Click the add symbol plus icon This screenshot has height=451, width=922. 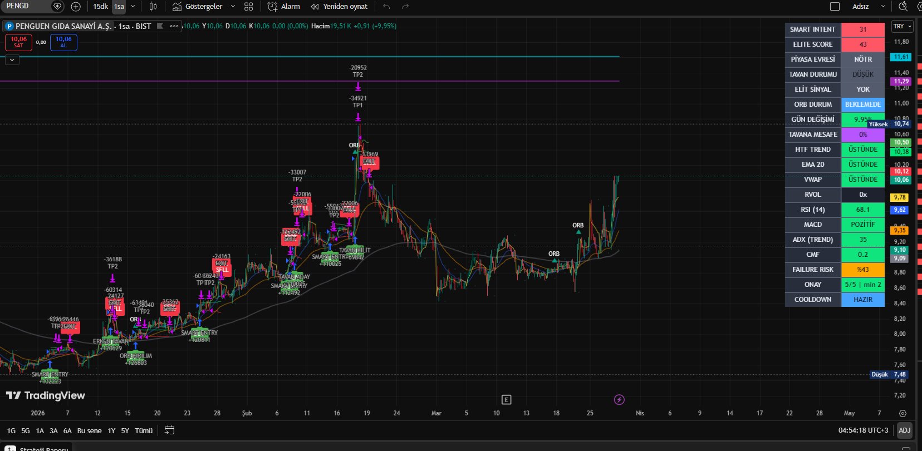click(76, 7)
